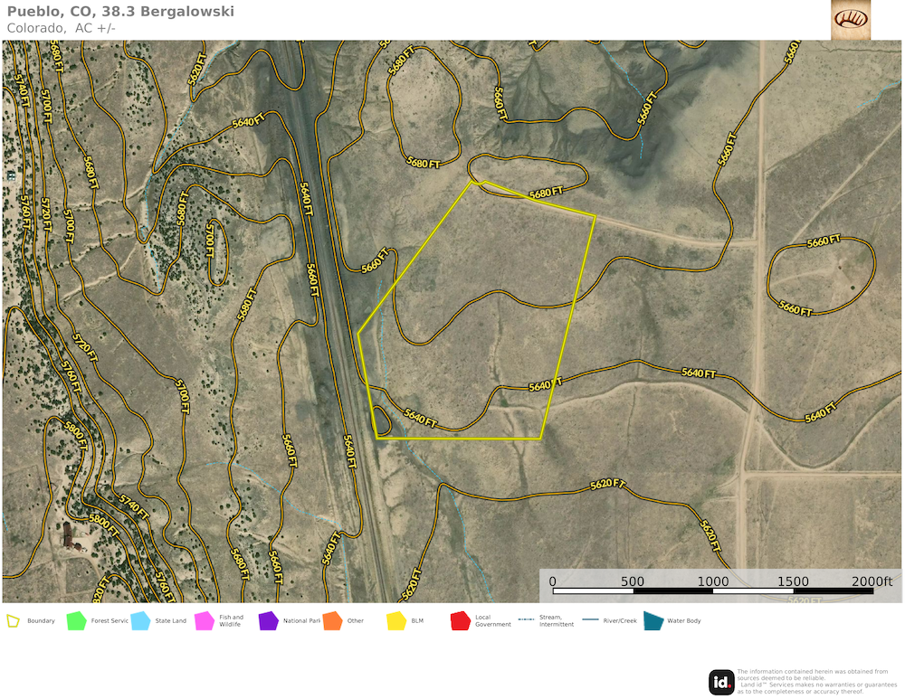Click the River/Creek legend line symbol
This screenshot has height=699, width=905.
pos(591,620)
